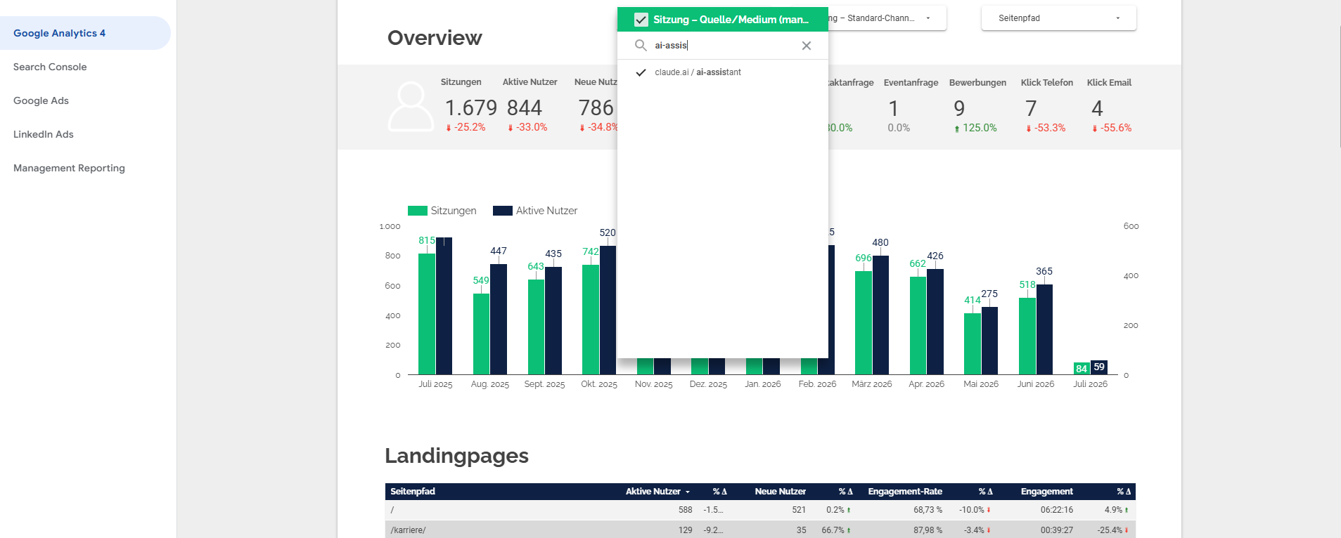The width and height of the screenshot is (1341, 538).
Task: Open the Google Ads page
Action: pos(41,100)
